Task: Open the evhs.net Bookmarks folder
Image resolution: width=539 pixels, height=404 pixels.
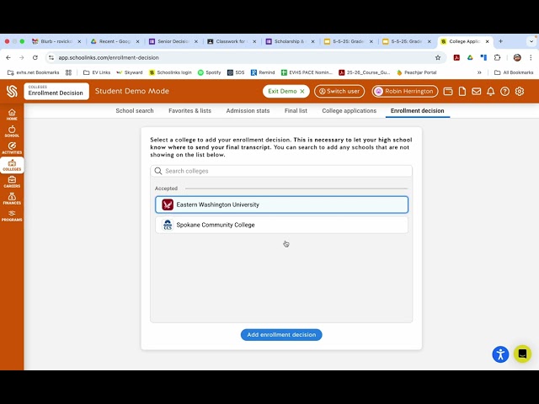Action: pyautogui.click(x=34, y=72)
